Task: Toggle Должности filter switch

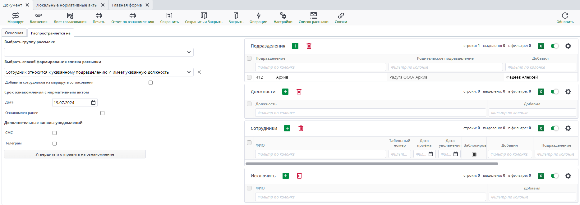Action: [x=555, y=92]
